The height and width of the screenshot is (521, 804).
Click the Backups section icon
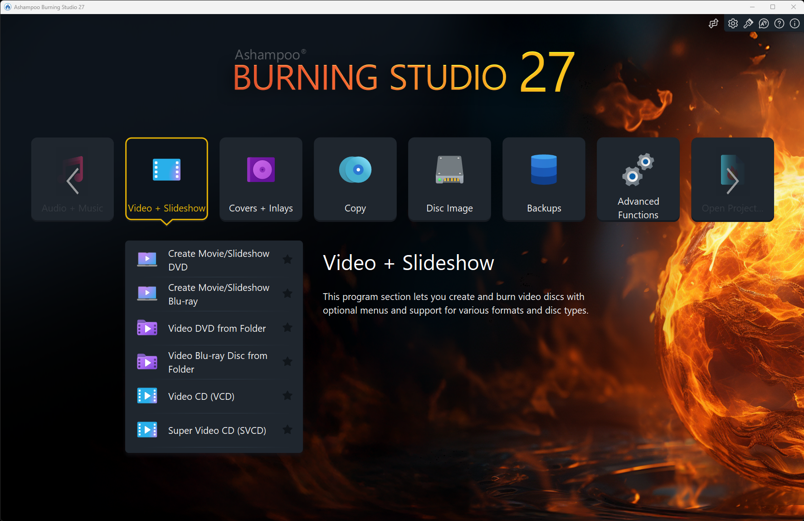(544, 170)
